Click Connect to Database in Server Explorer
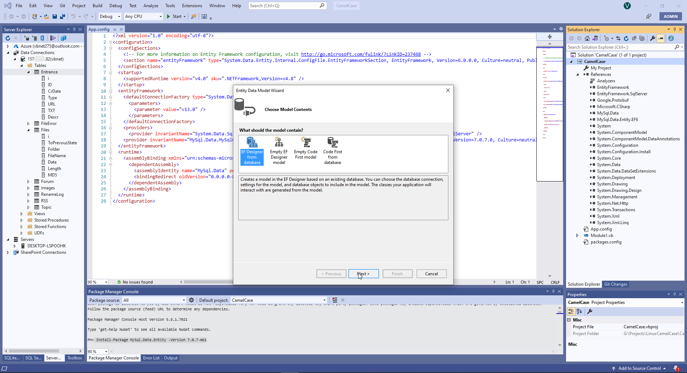687x373 pixels. [x=26, y=38]
